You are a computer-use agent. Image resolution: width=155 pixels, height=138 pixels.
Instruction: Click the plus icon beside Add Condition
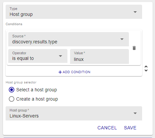60,72
